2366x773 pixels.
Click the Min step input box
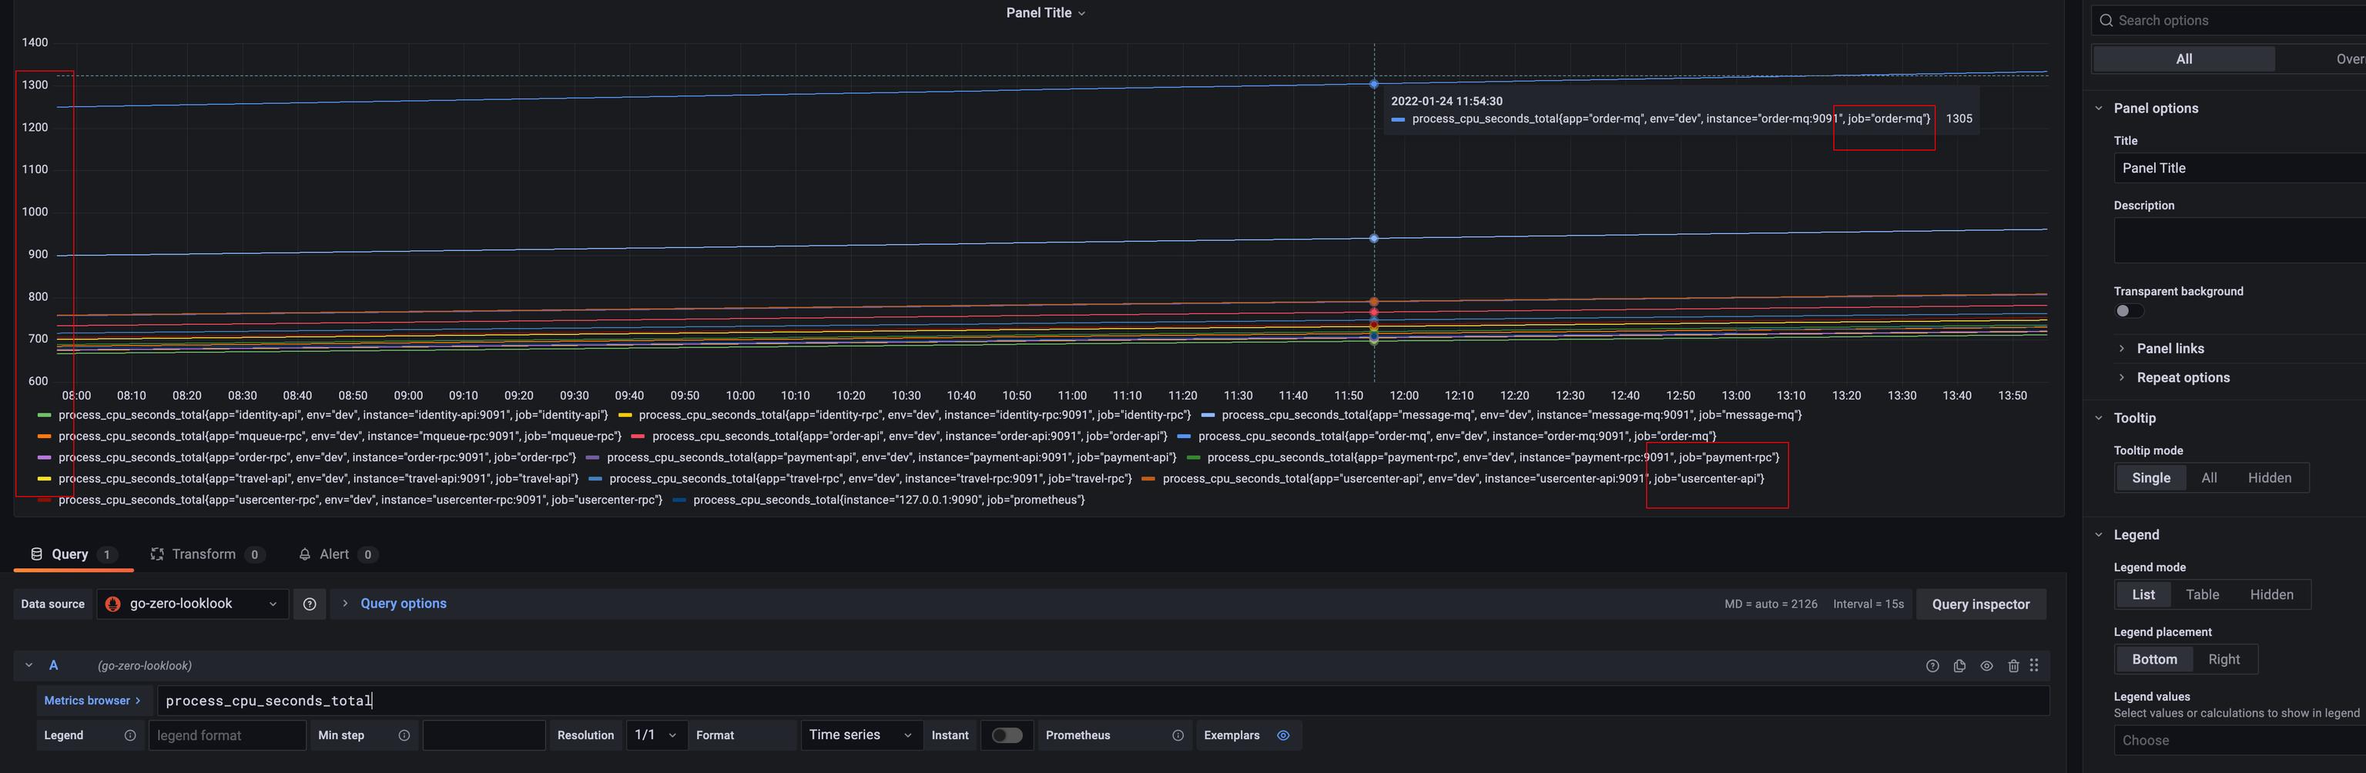pos(483,735)
